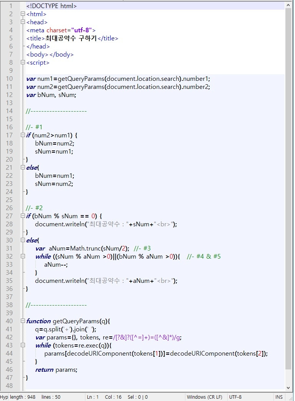This screenshot has width=295, height=401.
Task: Place cursor in <!DOCTYPE html> line
Action: 52,6
